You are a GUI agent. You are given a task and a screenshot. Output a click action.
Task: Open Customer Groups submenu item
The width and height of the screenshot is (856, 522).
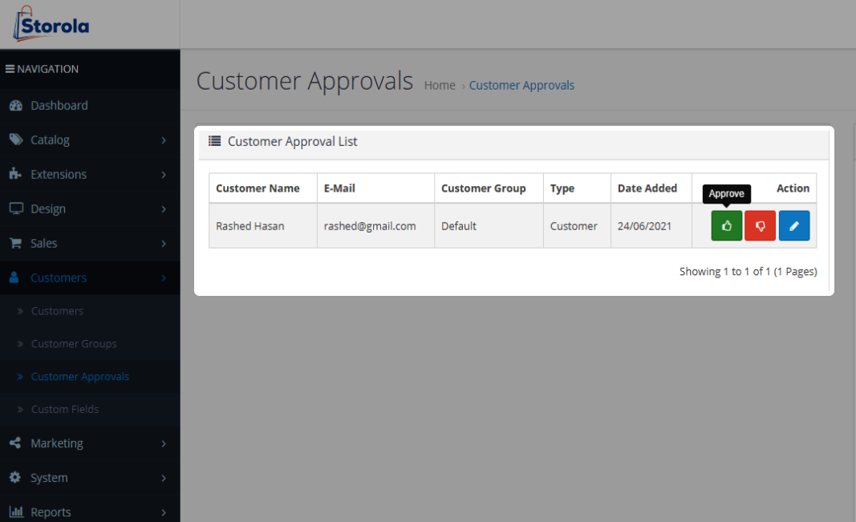pyautogui.click(x=74, y=344)
